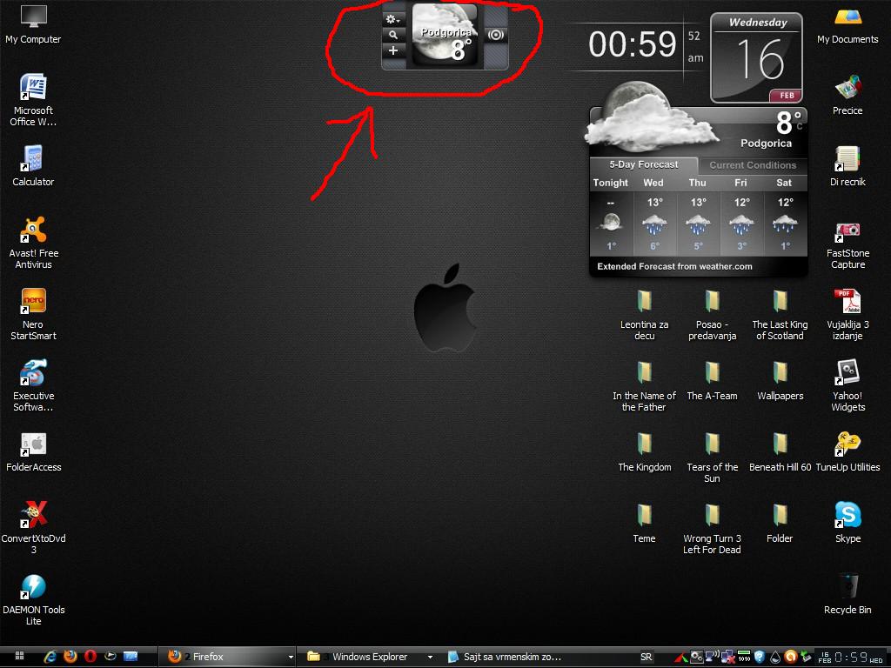891x668 pixels.
Task: Open the Teme folder
Action: [644, 523]
